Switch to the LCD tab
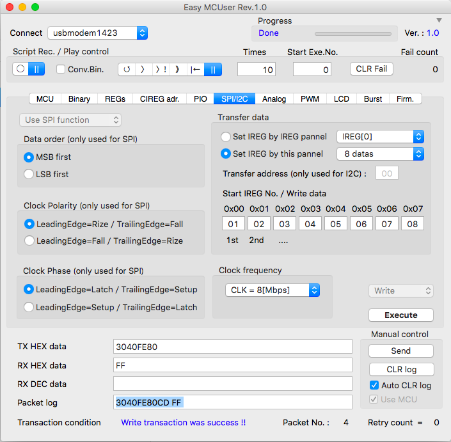 tap(342, 99)
